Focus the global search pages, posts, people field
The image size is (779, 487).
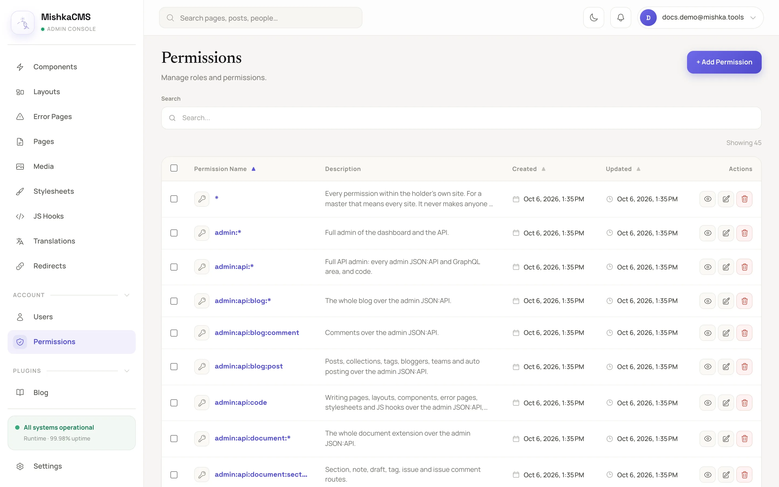260,18
